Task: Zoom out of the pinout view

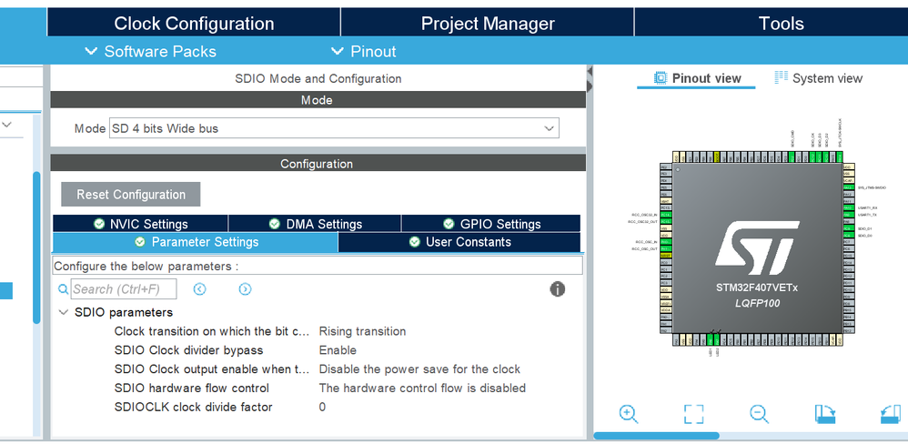Action: (759, 413)
